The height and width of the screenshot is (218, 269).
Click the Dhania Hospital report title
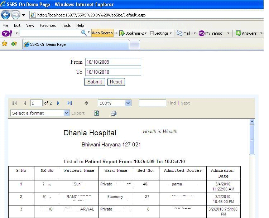coord(90,133)
